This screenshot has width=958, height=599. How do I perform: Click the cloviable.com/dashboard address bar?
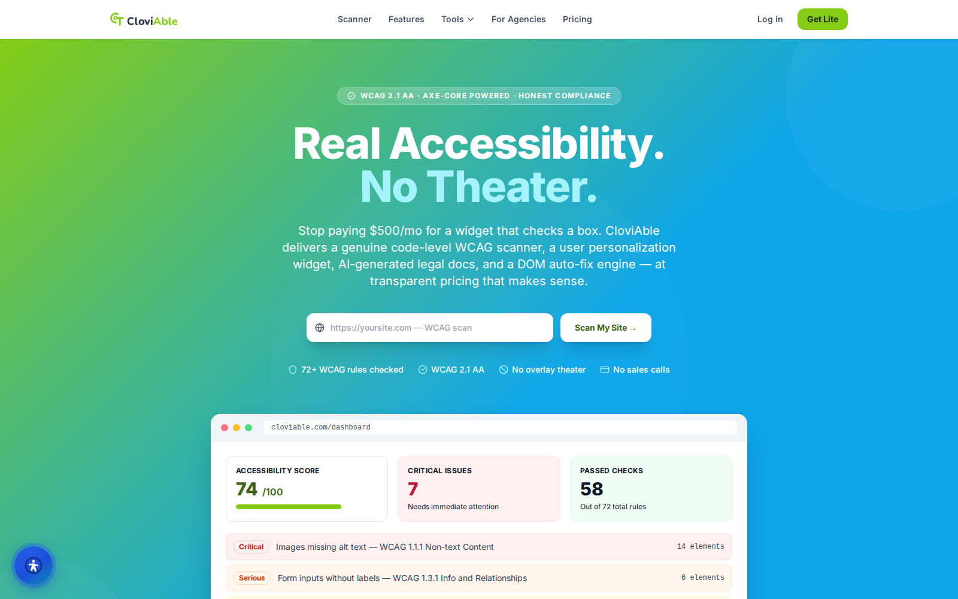pos(501,428)
